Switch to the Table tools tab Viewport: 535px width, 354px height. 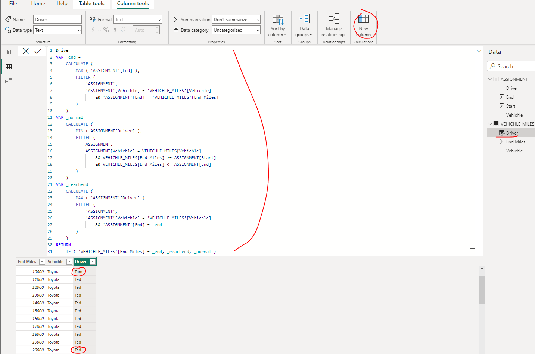pyautogui.click(x=91, y=4)
